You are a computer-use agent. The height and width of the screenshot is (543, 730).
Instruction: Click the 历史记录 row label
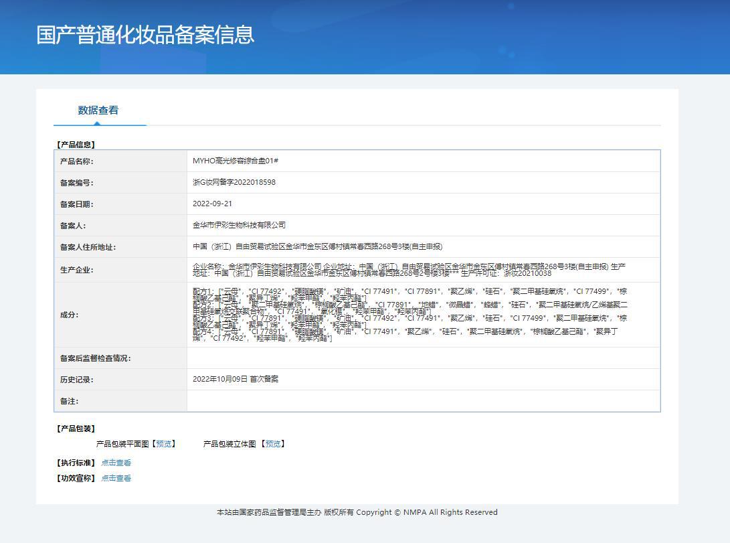[77, 380]
